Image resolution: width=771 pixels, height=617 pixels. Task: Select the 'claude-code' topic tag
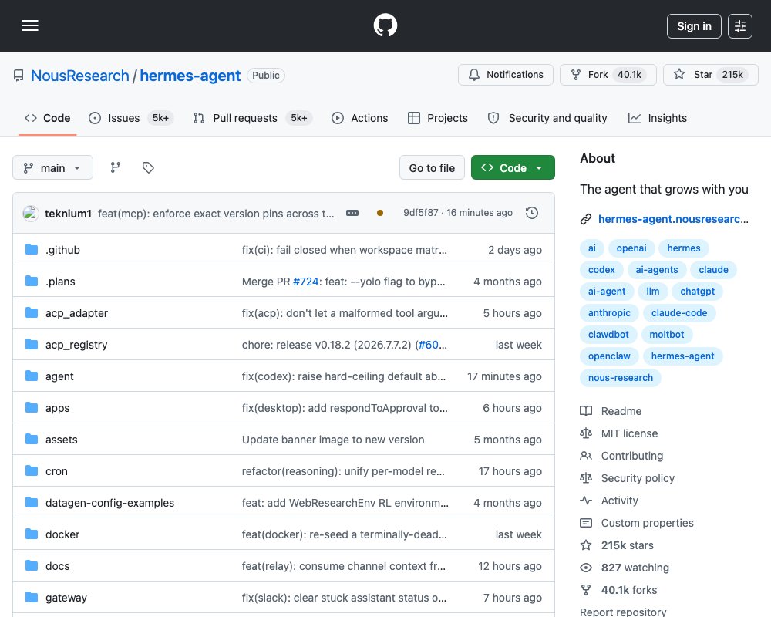pos(679,313)
